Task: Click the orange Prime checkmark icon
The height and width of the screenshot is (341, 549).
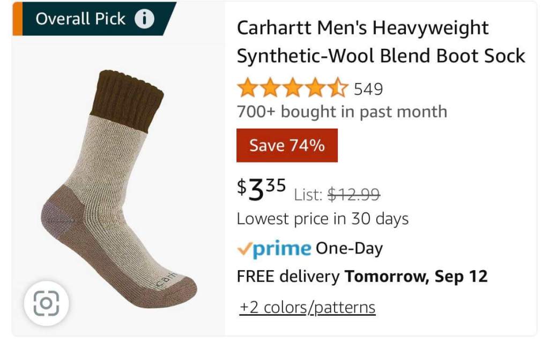Action: [x=244, y=249]
